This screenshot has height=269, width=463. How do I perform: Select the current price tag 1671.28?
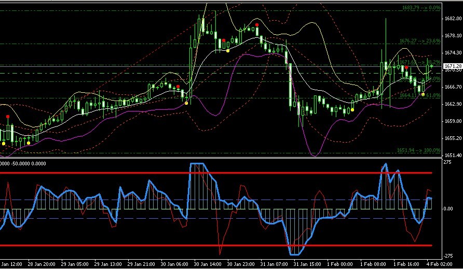pyautogui.click(x=453, y=66)
